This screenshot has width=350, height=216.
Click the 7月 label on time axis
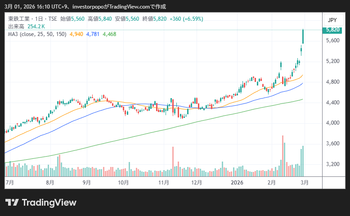9,183
